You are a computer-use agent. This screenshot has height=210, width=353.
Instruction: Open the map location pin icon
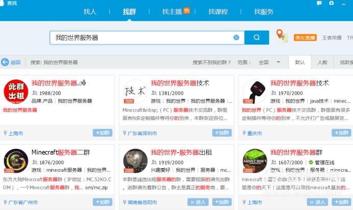point(282,36)
